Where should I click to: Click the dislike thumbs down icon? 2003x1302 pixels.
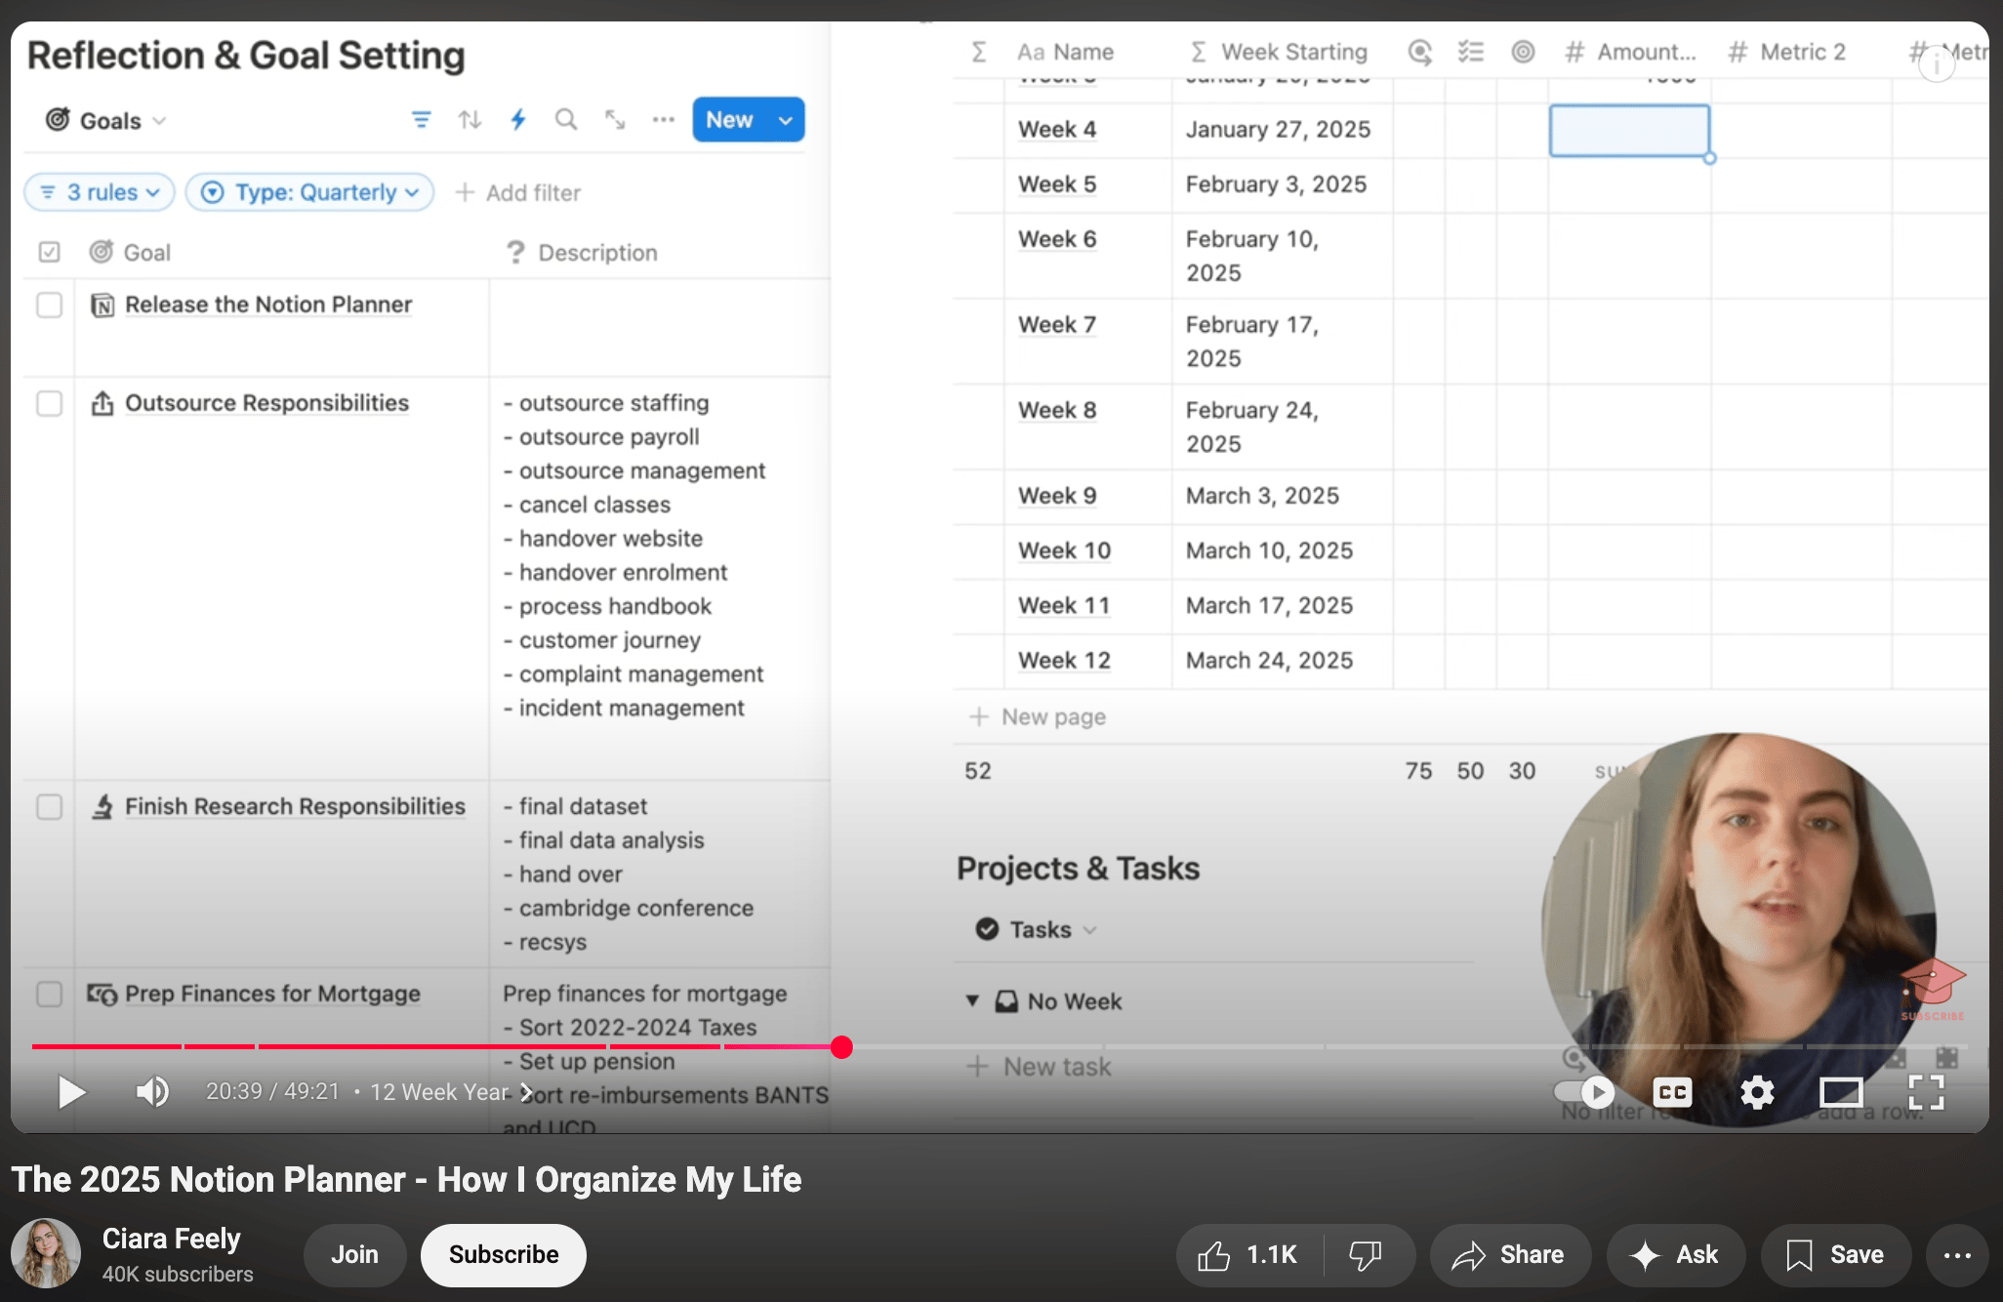[x=1365, y=1255]
